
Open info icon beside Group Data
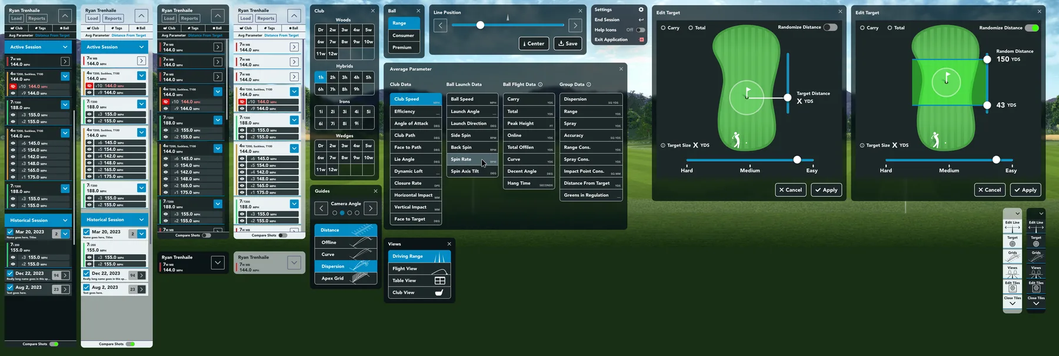pyautogui.click(x=588, y=84)
